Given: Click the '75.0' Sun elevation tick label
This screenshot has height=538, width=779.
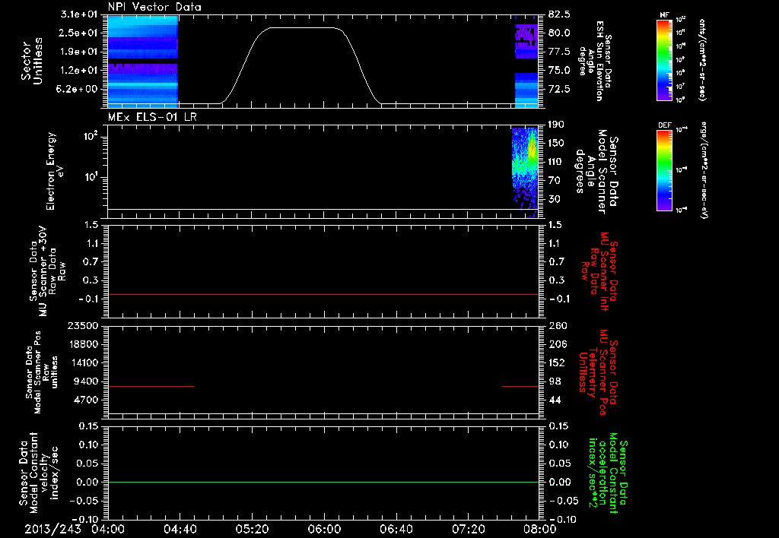Looking at the screenshot, I should tap(559, 71).
